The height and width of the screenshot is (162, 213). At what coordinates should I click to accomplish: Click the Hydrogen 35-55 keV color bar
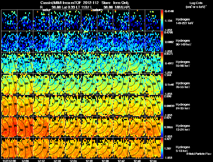click(x=162, y=84)
